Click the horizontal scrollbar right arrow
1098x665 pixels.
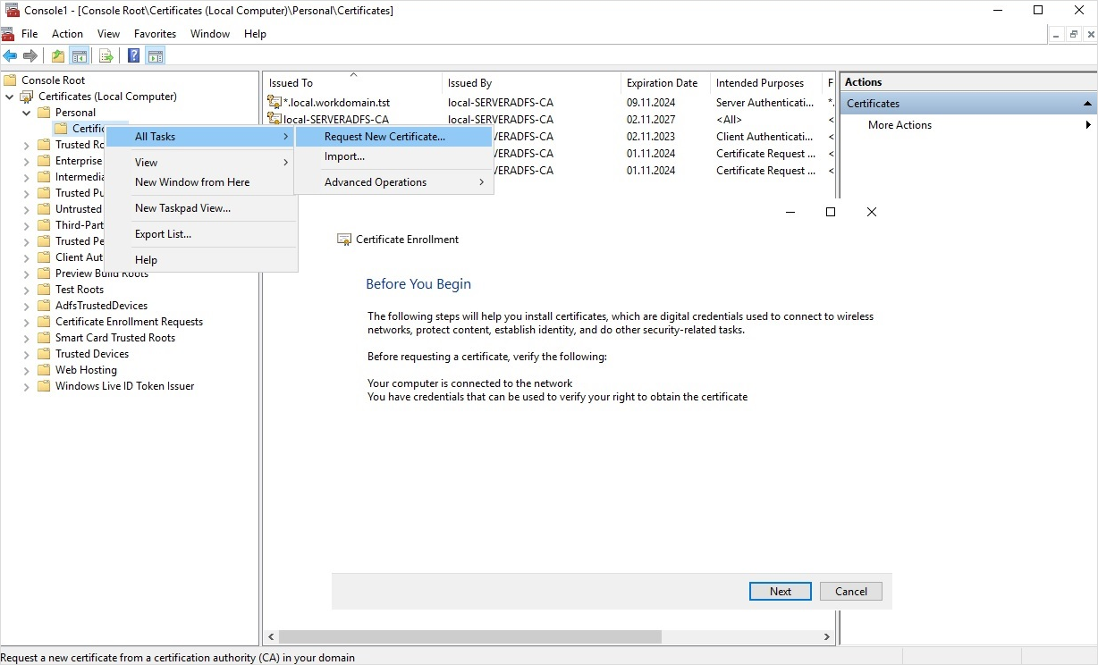coord(827,637)
